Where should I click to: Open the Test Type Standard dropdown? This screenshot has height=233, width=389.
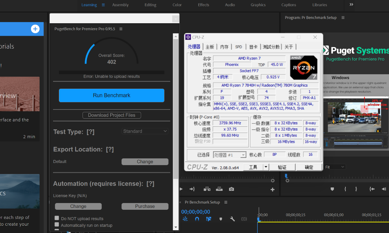[145, 131]
